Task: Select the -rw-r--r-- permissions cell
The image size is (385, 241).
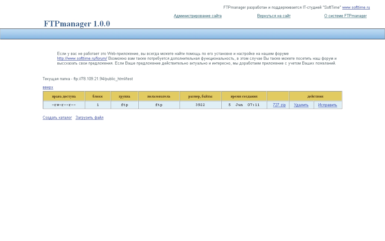Action: tap(64, 105)
